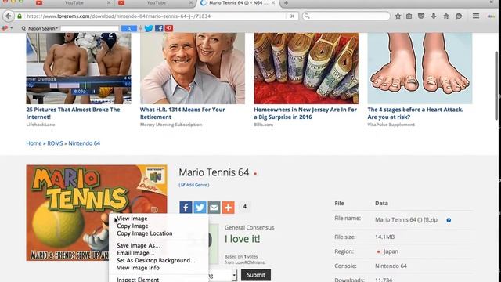Click the green padlock security icon
This screenshot has width=501, height=282.
click(20, 16)
